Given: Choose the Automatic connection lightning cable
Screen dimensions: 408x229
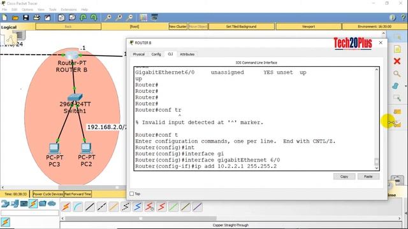Looking at the screenshot, I should (66, 207).
